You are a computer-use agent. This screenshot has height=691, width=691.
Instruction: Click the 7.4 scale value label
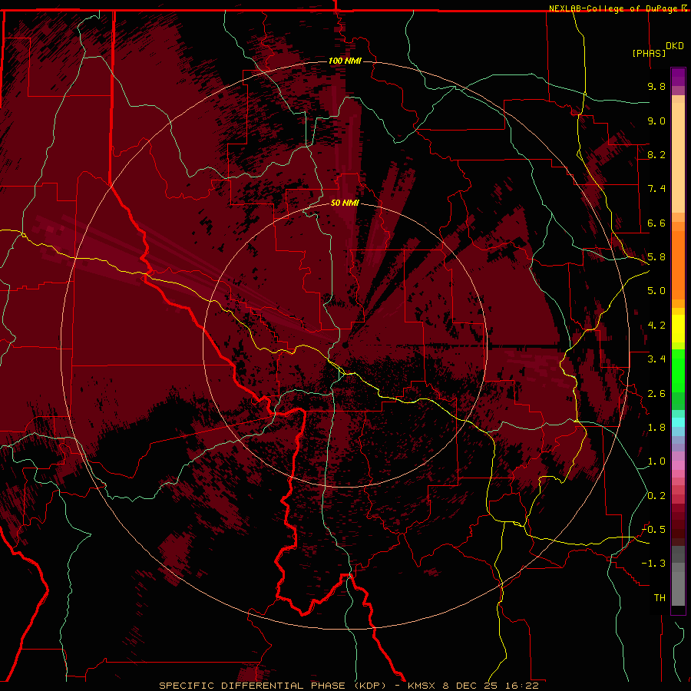point(656,189)
